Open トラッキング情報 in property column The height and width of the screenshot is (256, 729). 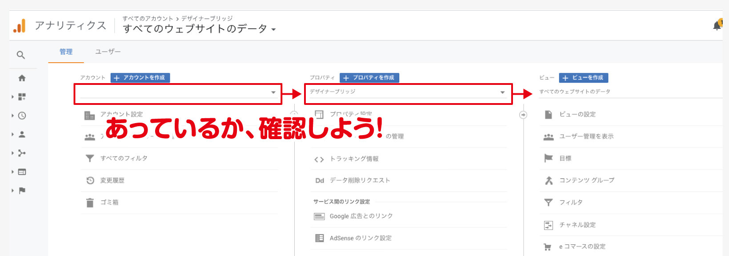(x=354, y=159)
